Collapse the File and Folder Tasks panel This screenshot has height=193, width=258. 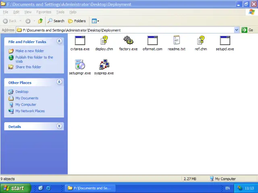tap(59, 41)
